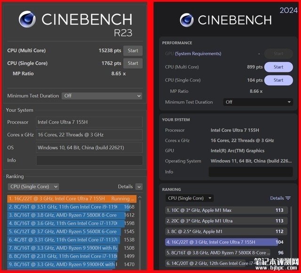The image size is (301, 273).
Task: Select R23 ranking row Intel Core Ultra 7 155H Running
Action: coord(72,199)
